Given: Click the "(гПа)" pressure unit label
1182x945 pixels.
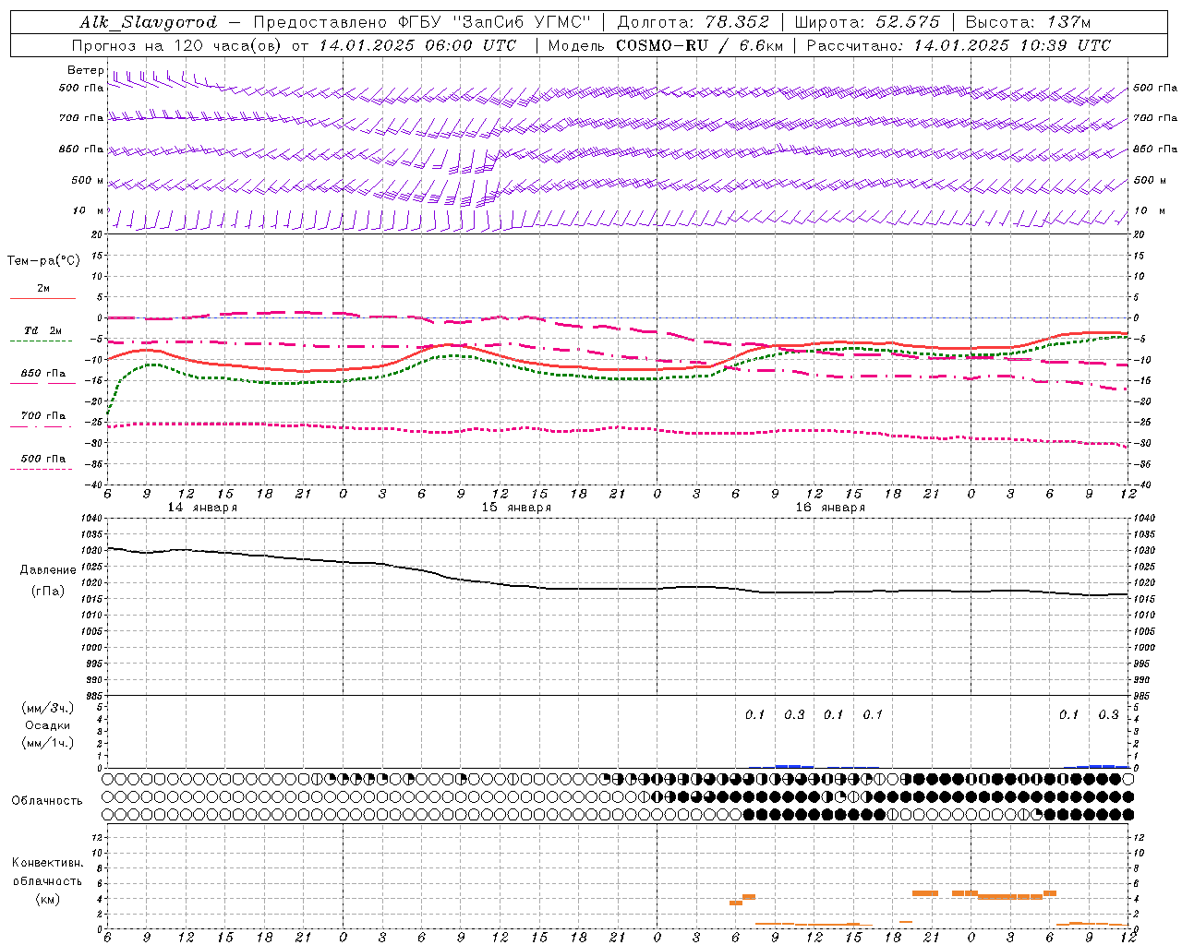Looking at the screenshot, I should click(x=48, y=592).
